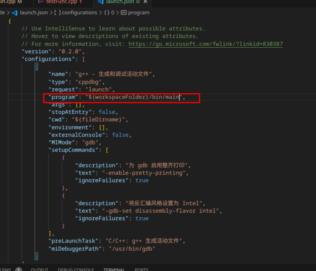Switch to the OUTPUT panel tab
316x271 pixels.
39,269
